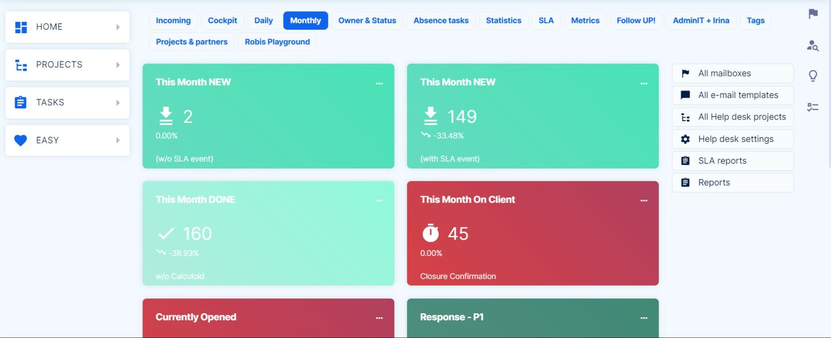Switch to the Incoming tab
This screenshot has width=831, height=338.
coord(173,21)
